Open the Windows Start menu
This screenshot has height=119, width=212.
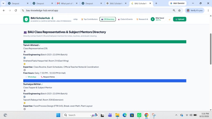(58, 115)
